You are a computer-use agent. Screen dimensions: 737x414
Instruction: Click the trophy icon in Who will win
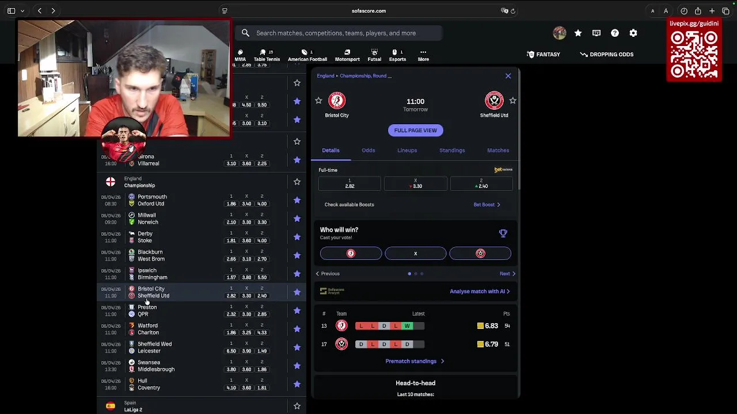503,233
